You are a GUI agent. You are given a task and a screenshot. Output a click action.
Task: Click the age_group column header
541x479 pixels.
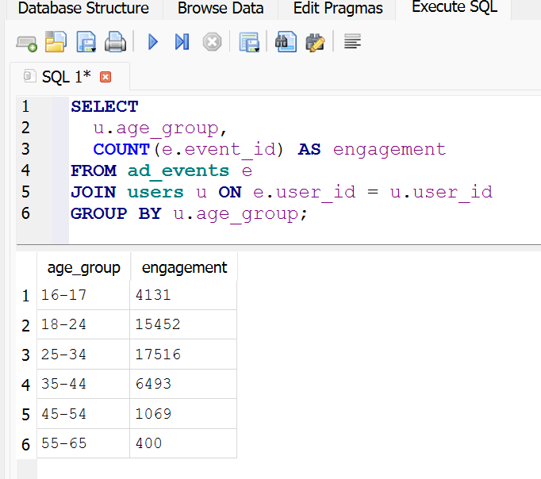pyautogui.click(x=83, y=268)
